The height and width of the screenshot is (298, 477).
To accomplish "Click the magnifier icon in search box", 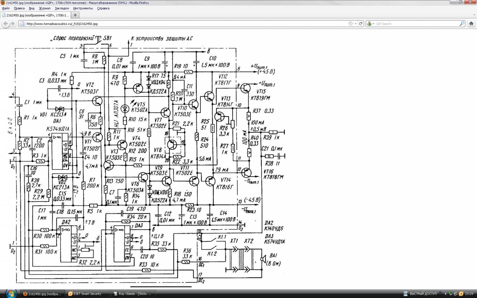I will click(462, 24).
